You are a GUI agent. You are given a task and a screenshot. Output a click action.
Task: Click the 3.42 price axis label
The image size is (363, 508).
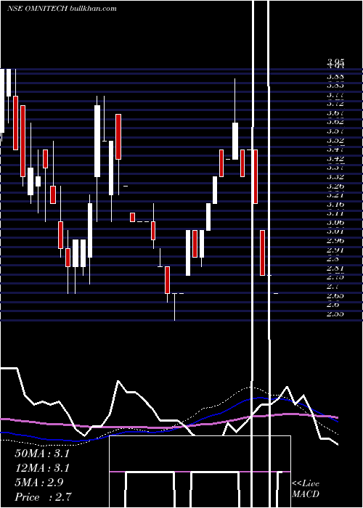[335, 159]
